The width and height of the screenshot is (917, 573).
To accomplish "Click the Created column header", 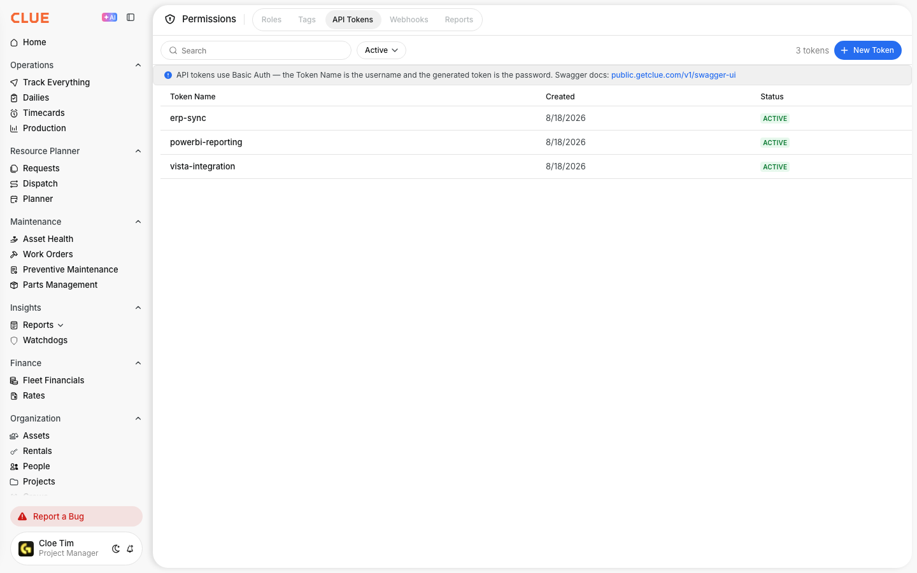I will tap(560, 97).
